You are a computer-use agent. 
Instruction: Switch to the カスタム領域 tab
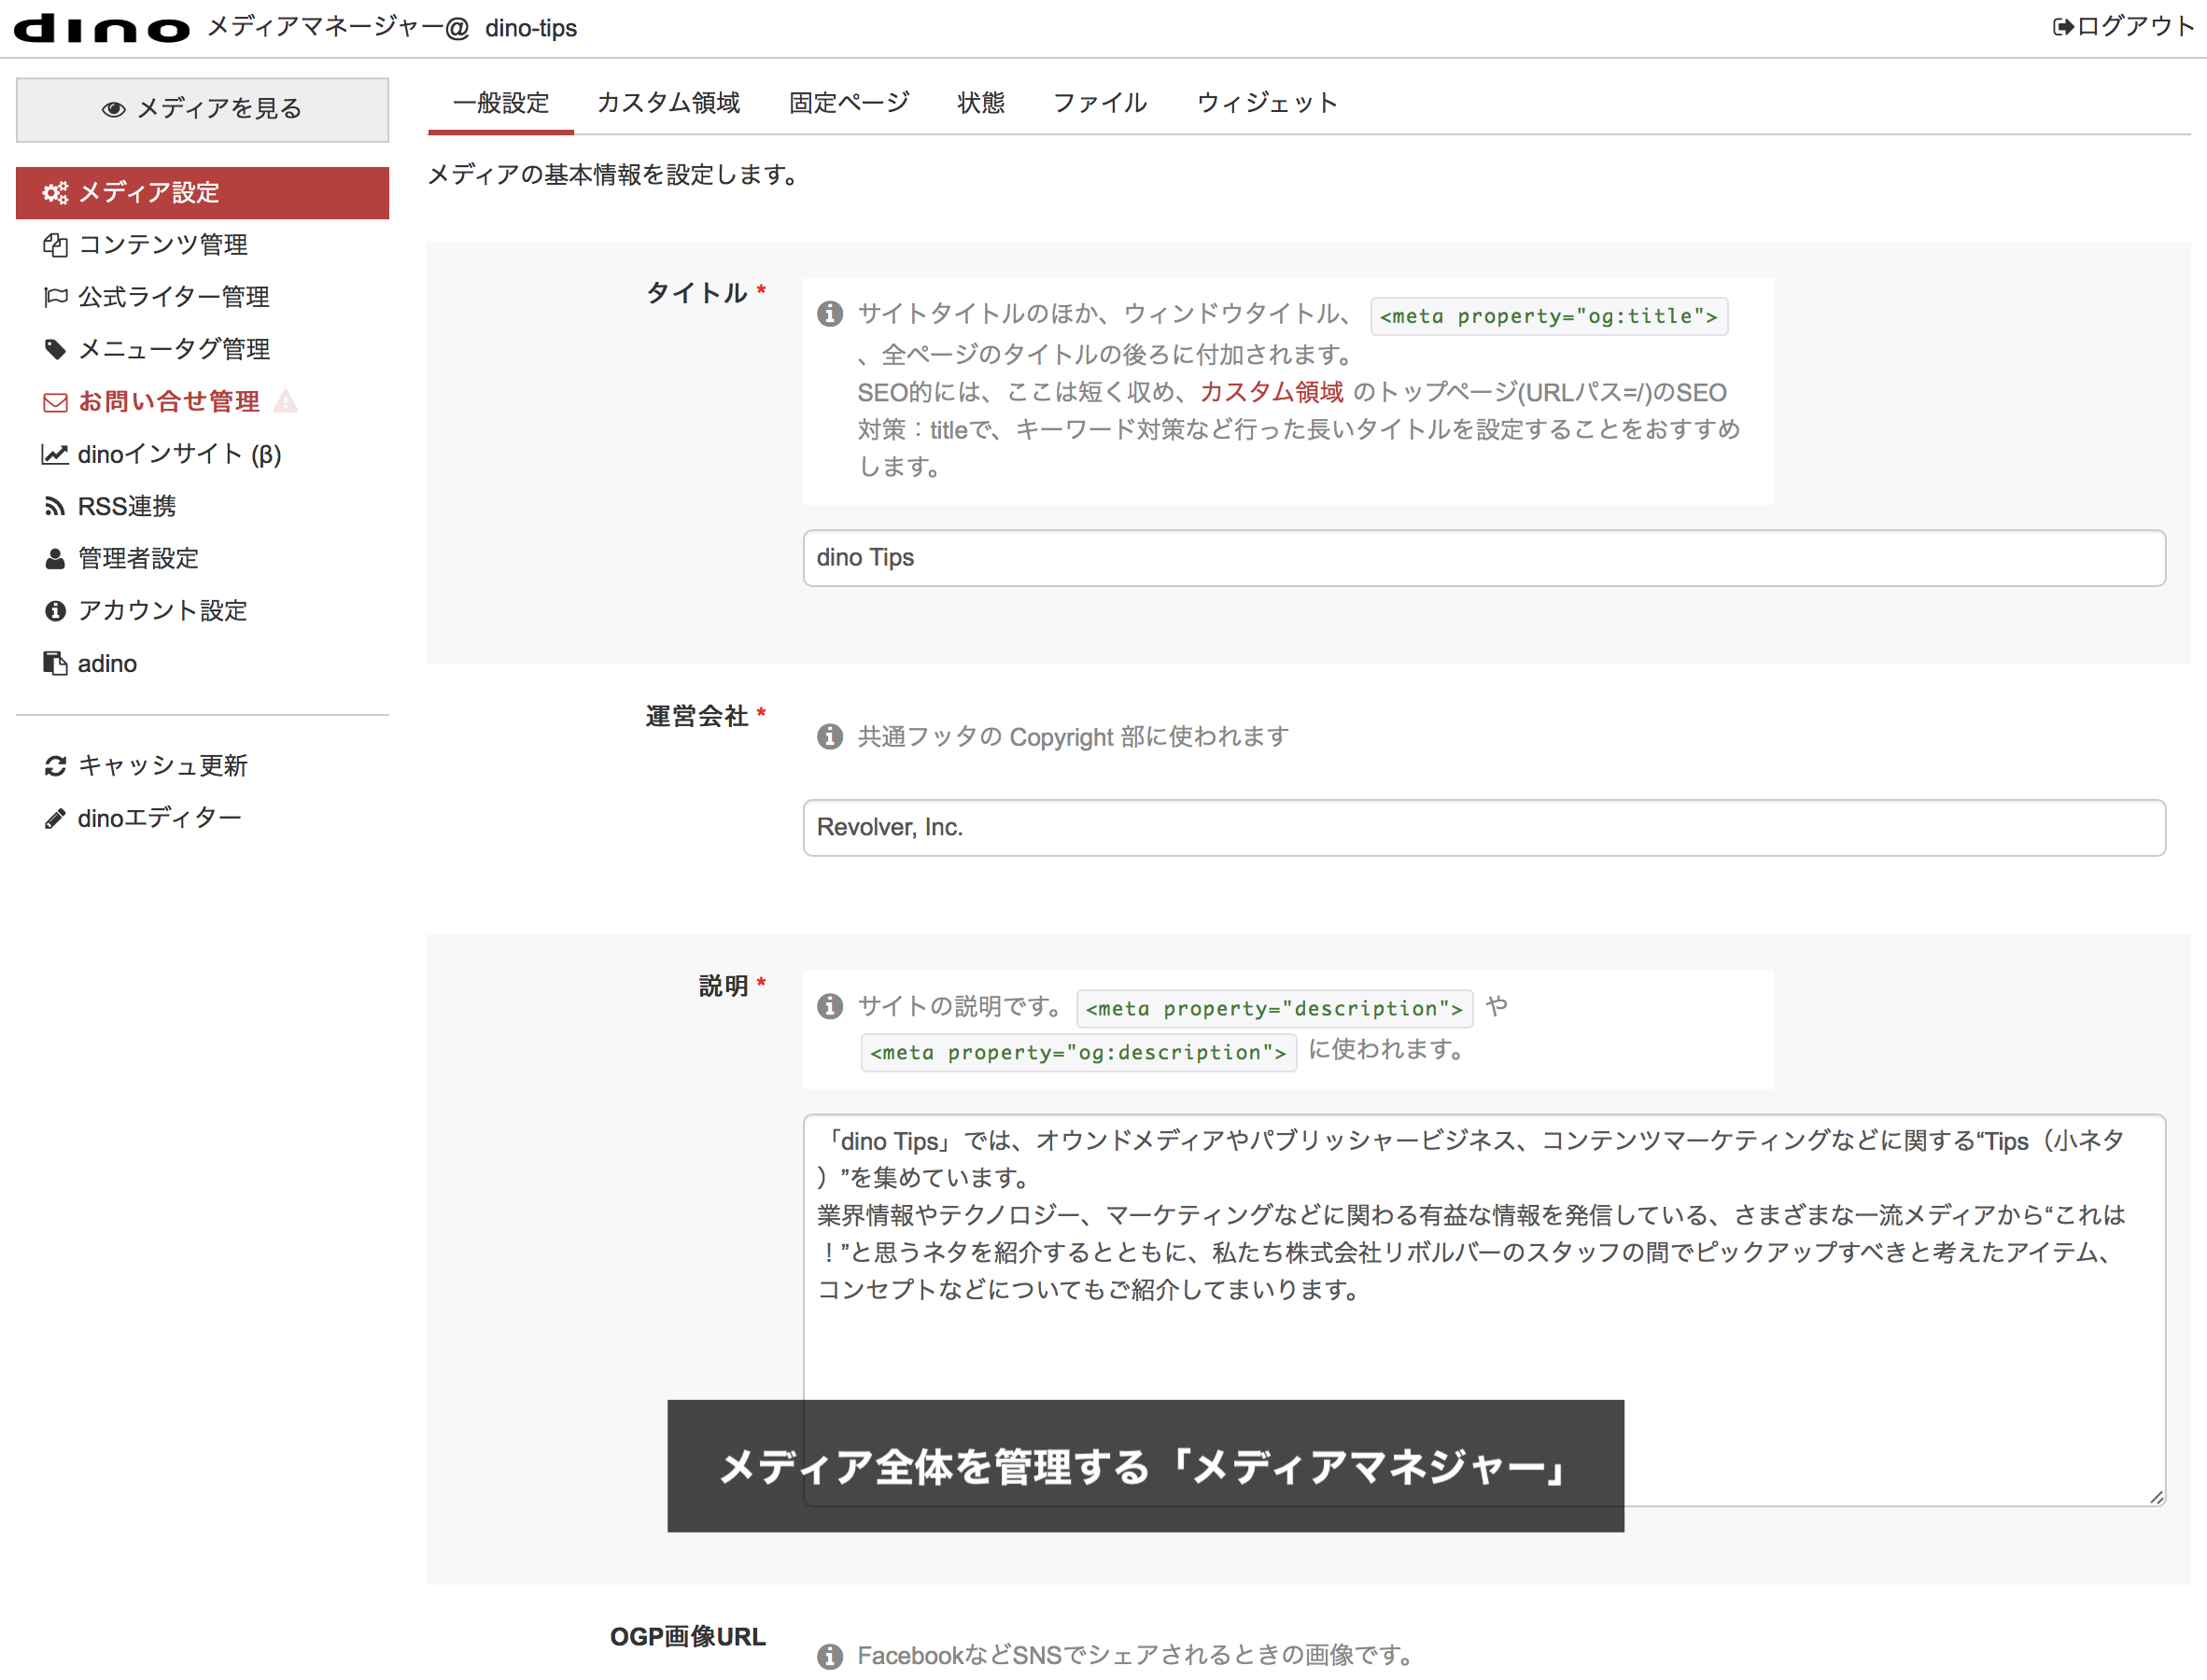[x=668, y=102]
